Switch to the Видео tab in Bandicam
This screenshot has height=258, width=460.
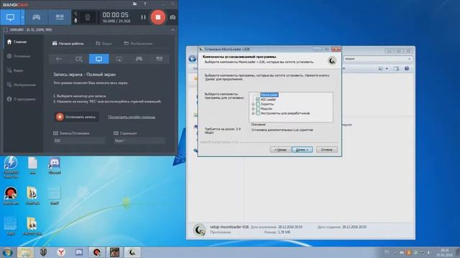[x=103, y=43]
